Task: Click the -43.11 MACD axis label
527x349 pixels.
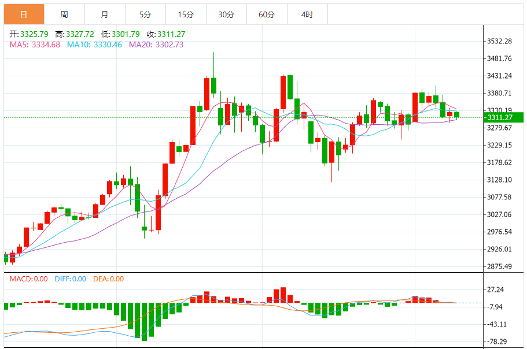Action: coord(497,324)
